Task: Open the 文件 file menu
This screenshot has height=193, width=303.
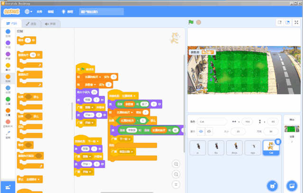Action: pos(39,11)
